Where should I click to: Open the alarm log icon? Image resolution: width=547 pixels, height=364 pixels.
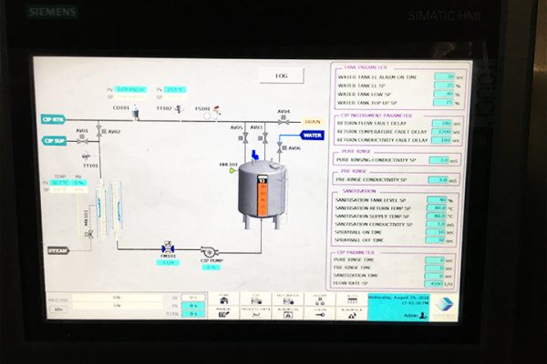tap(288, 313)
